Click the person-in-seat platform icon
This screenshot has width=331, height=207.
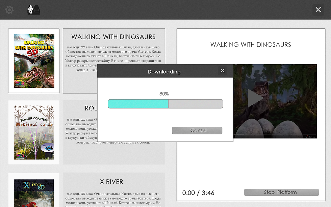click(x=34, y=10)
